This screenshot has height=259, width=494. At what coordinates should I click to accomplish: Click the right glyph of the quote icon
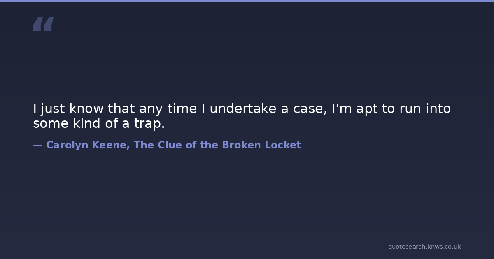pyautogui.click(x=49, y=24)
